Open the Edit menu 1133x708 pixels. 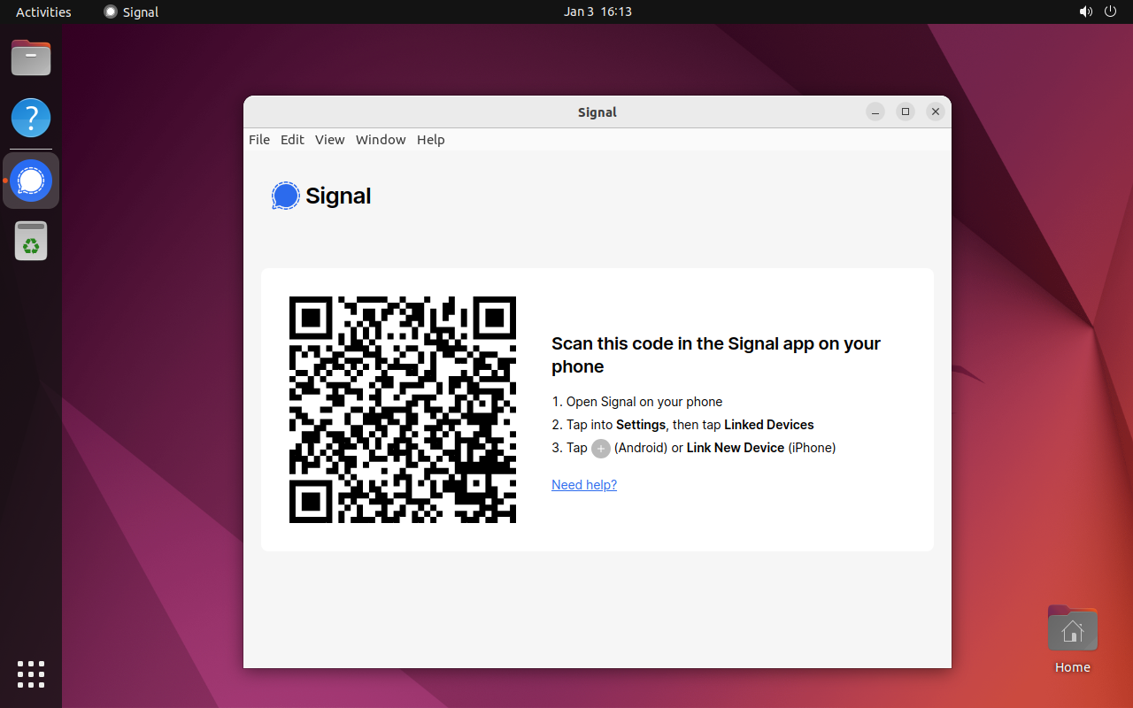(292, 140)
